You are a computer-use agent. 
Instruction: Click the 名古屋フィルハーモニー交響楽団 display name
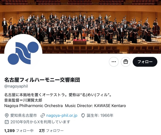coord(42,80)
